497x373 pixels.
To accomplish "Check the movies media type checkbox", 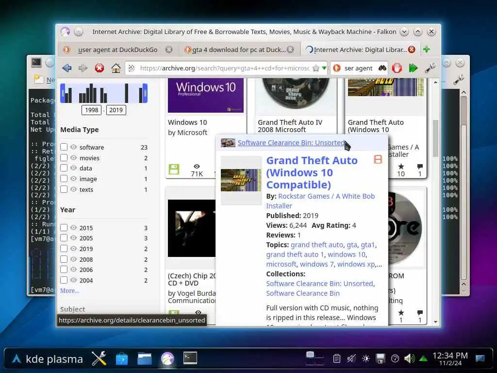I will (64, 158).
